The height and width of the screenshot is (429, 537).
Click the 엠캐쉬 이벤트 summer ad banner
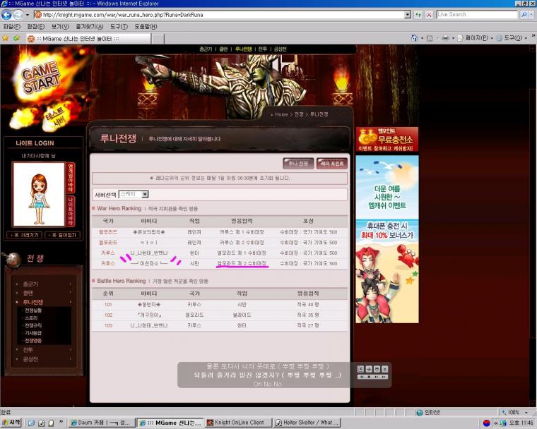387,239
